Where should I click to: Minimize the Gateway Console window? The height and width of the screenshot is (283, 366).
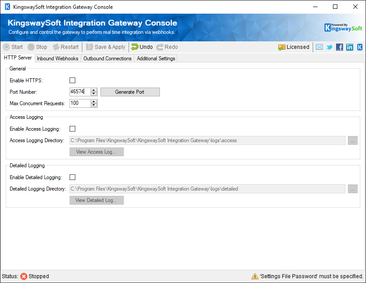click(315, 7)
